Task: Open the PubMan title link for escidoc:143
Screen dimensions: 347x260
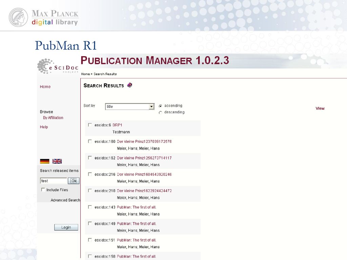Action: [137, 207]
